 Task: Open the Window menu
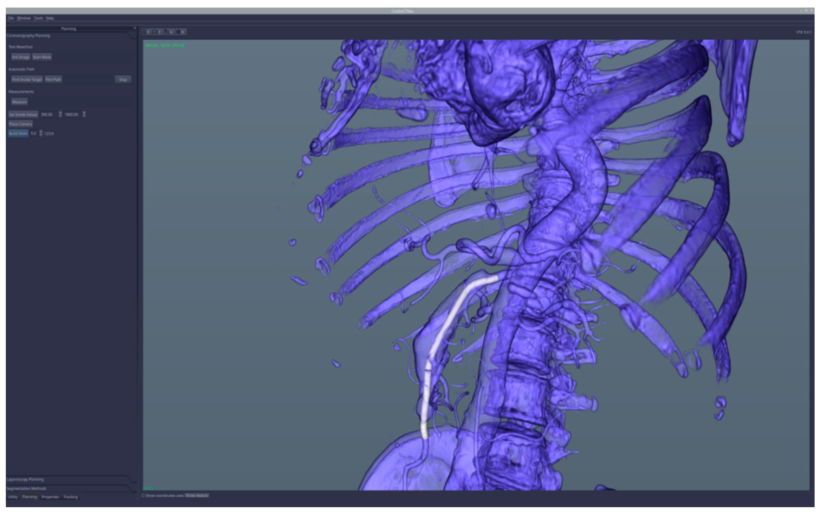click(24, 18)
